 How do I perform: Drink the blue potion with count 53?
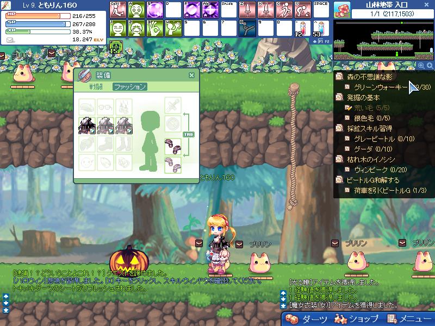(x=321, y=28)
